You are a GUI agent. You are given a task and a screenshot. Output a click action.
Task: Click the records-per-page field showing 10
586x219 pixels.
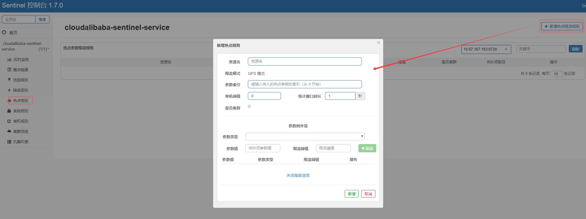tap(556, 74)
